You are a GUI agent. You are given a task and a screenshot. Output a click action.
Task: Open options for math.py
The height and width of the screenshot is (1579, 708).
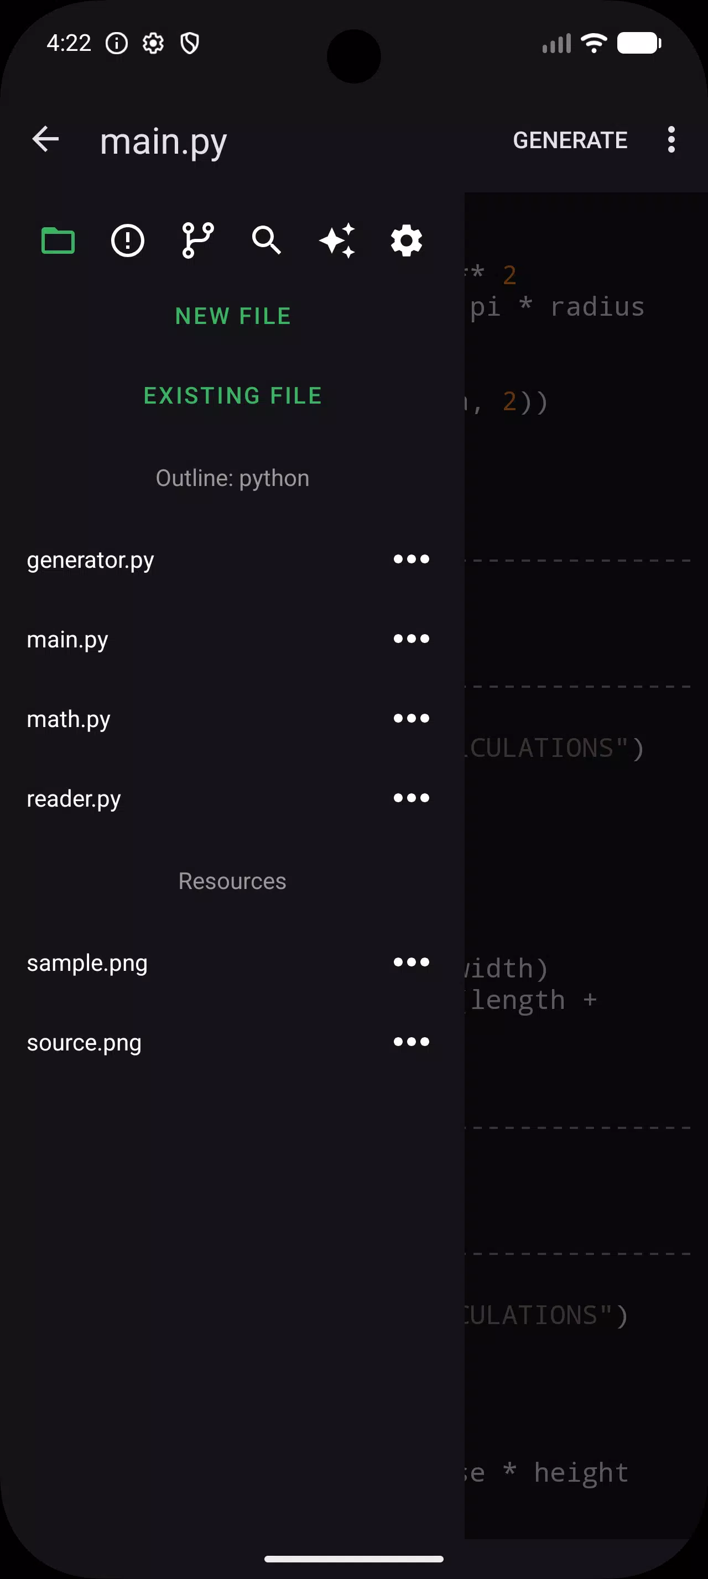coord(412,718)
